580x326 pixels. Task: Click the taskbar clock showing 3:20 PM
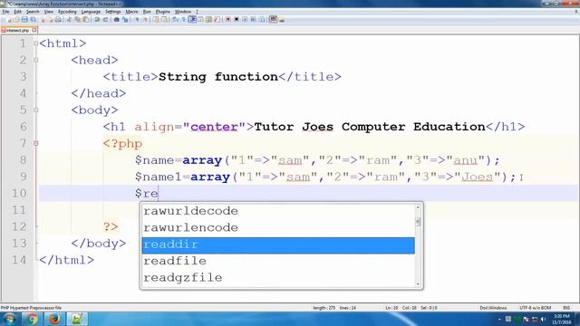(x=562, y=320)
